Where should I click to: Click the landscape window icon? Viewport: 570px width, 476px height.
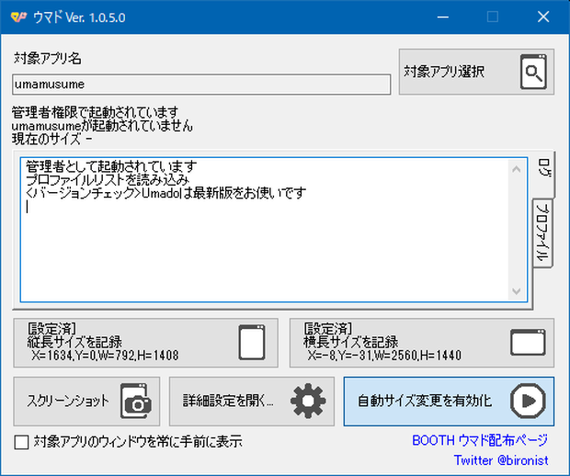click(528, 342)
